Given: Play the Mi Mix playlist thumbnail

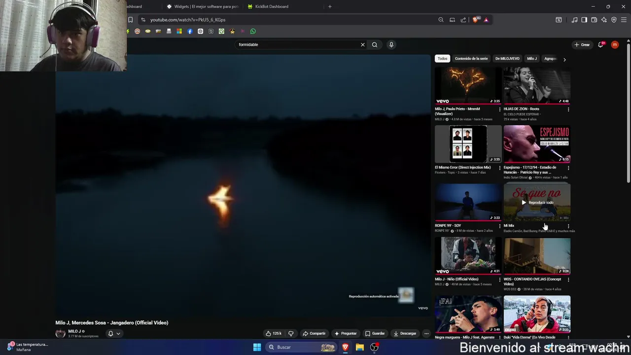Looking at the screenshot, I should click(537, 202).
